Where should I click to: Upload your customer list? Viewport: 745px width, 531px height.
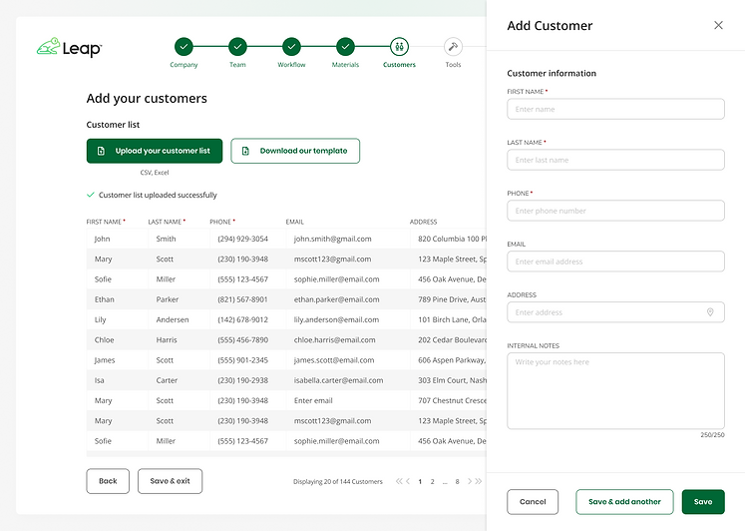[155, 151]
